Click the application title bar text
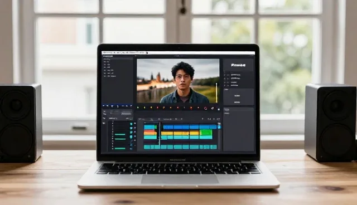This screenshot has width=357, height=205. click(124, 52)
